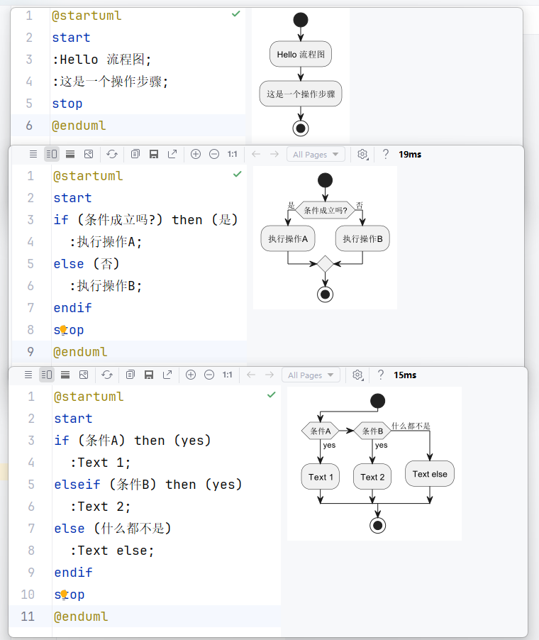Zoom out using the minus icon in the 19ms toolbar
This screenshot has width=539, height=640.
click(214, 154)
